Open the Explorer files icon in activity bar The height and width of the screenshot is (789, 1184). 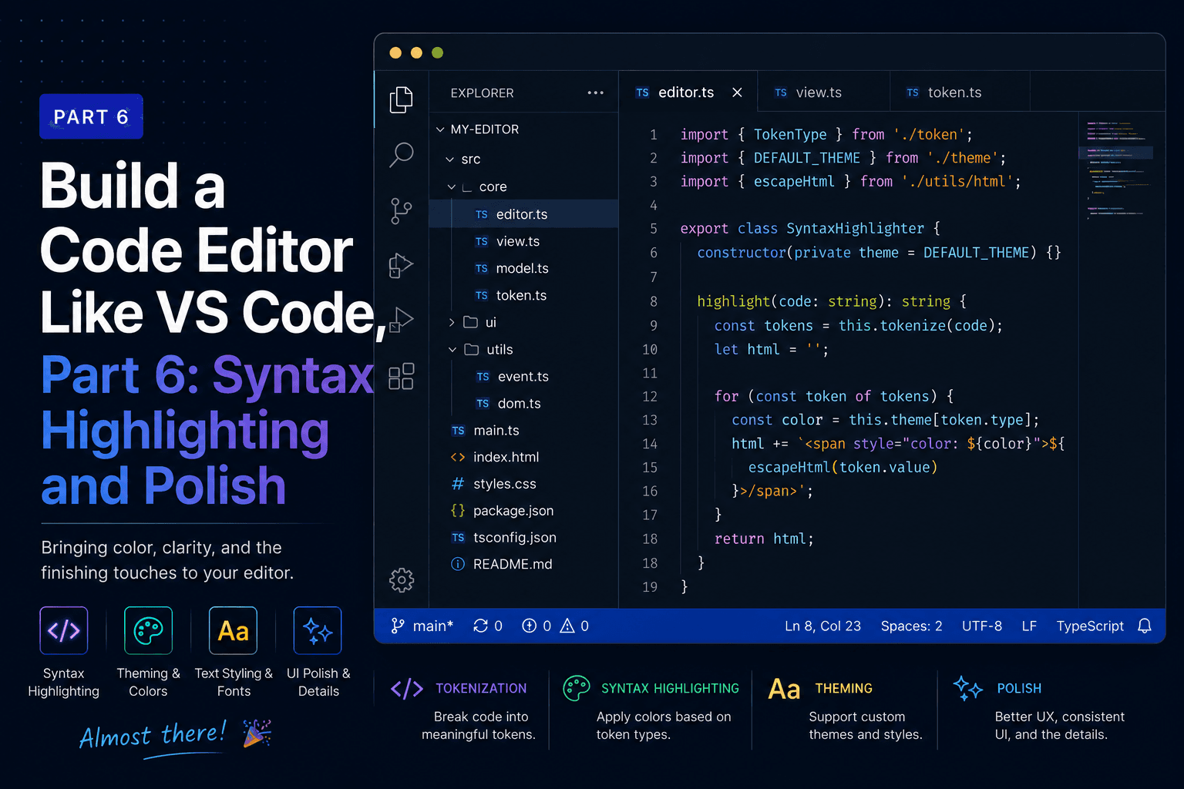(401, 99)
